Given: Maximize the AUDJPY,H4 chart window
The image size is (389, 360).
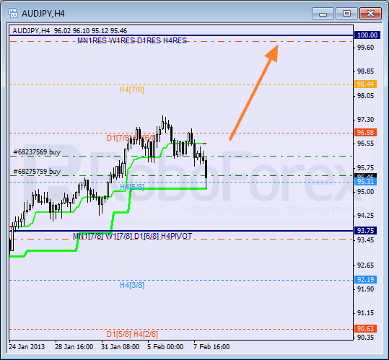Looking at the screenshot, I should tap(346, 14).
